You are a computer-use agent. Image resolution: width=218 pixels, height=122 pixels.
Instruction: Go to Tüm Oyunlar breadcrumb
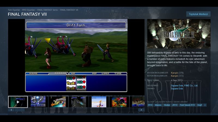click(14, 10)
